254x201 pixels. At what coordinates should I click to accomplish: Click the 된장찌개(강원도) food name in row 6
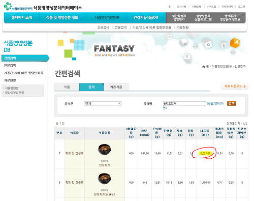click(x=104, y=194)
